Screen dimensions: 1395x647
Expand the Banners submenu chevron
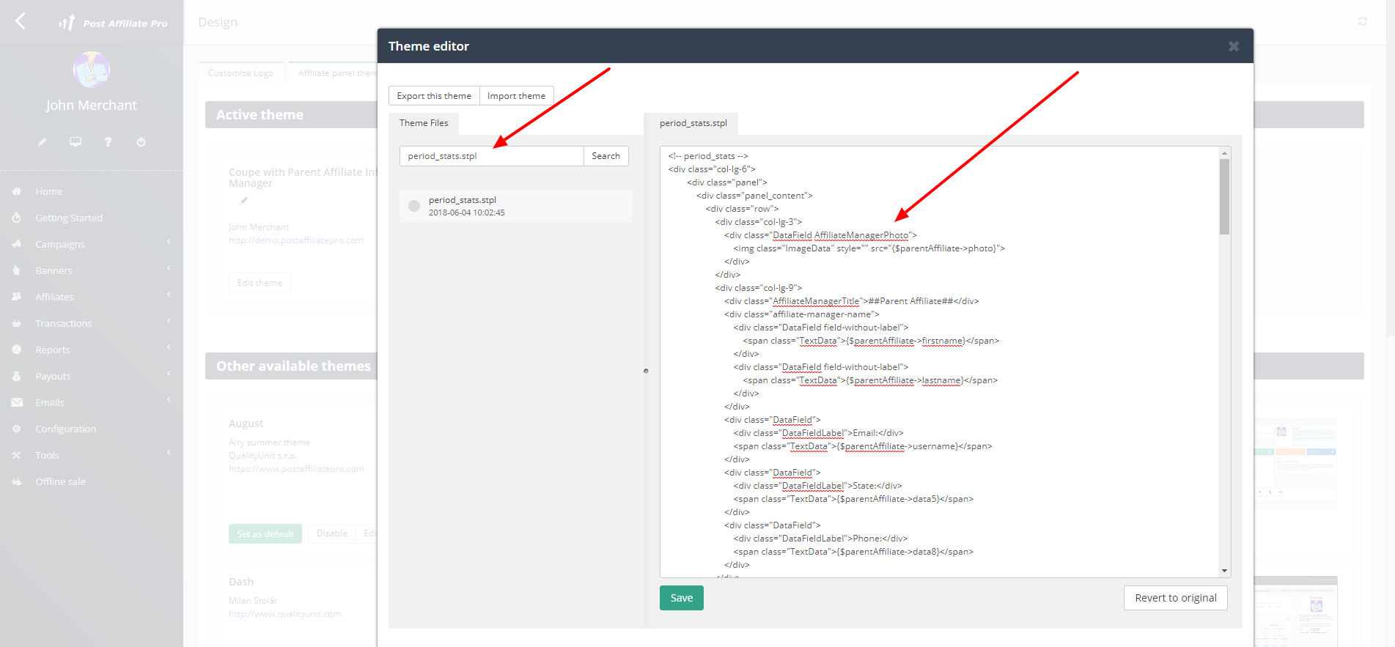169,269
